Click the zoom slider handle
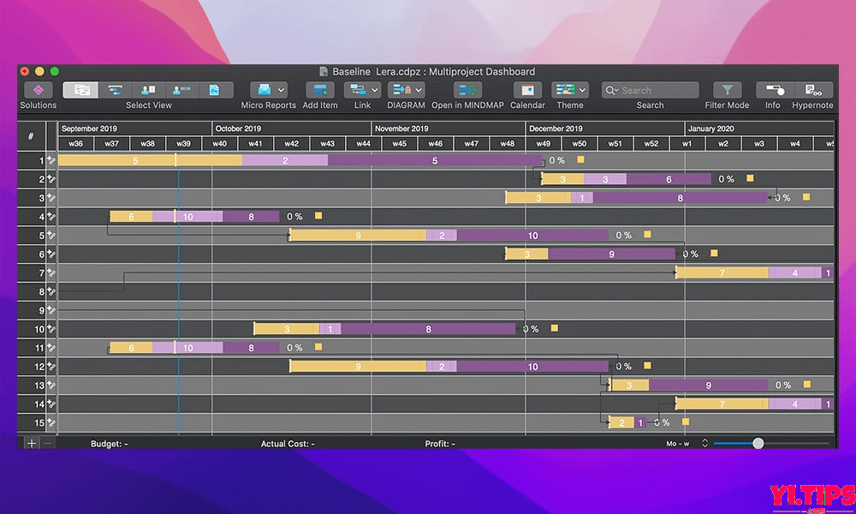The height and width of the screenshot is (514, 856). pyautogui.click(x=758, y=443)
